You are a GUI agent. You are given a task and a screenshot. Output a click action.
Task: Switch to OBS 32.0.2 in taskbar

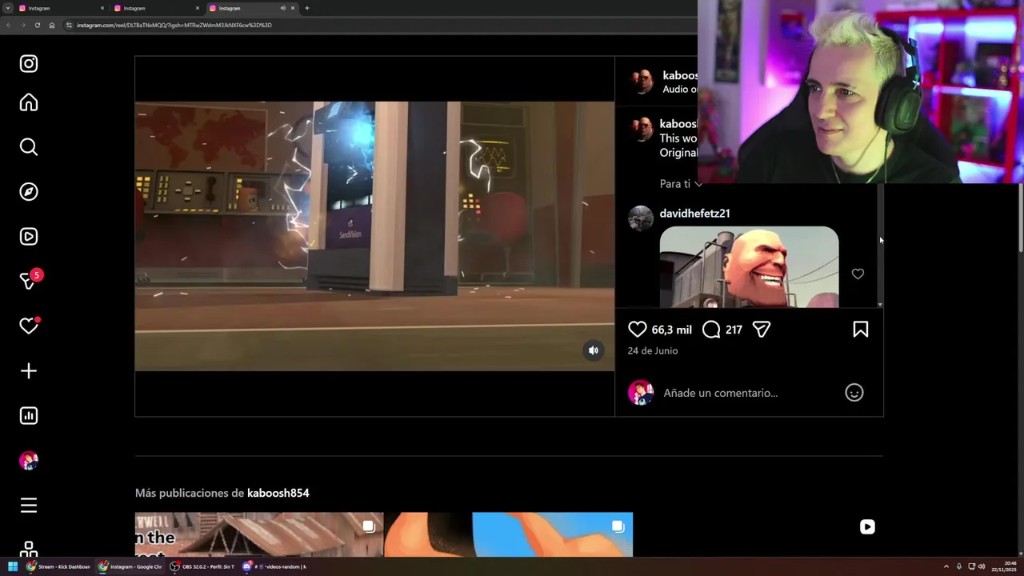[x=202, y=566]
